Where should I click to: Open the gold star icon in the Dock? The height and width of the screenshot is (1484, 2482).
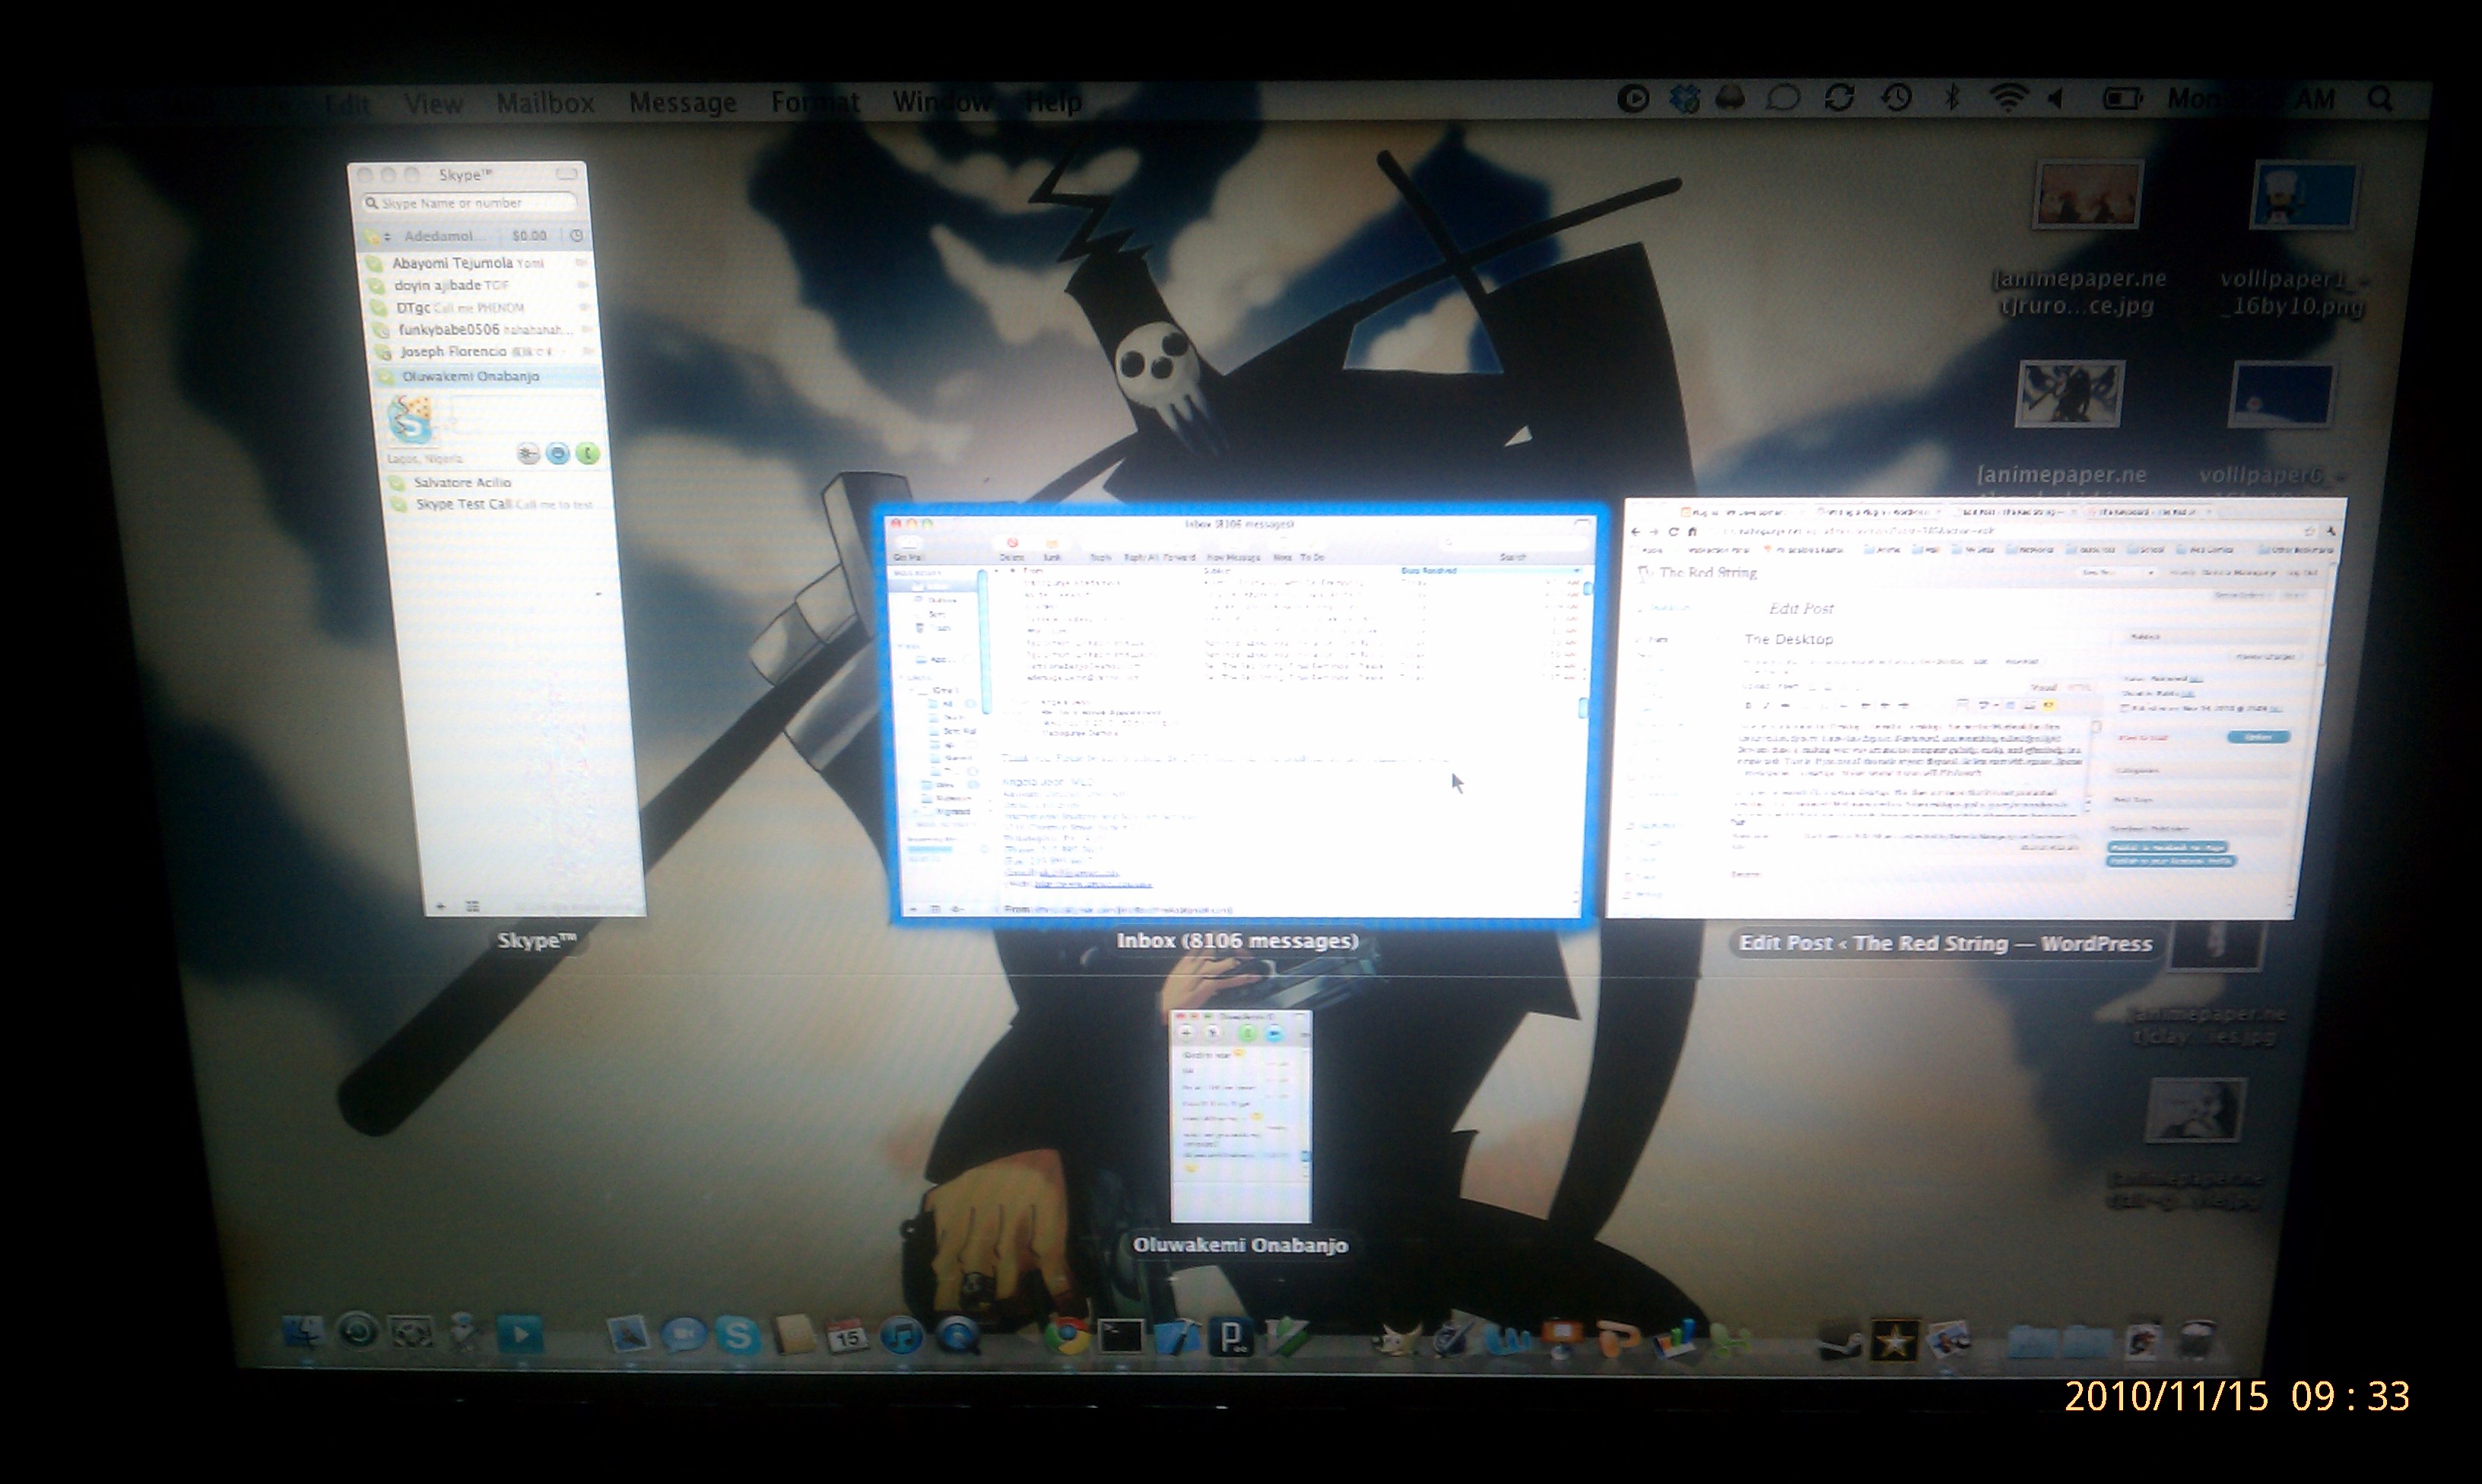[1895, 1341]
